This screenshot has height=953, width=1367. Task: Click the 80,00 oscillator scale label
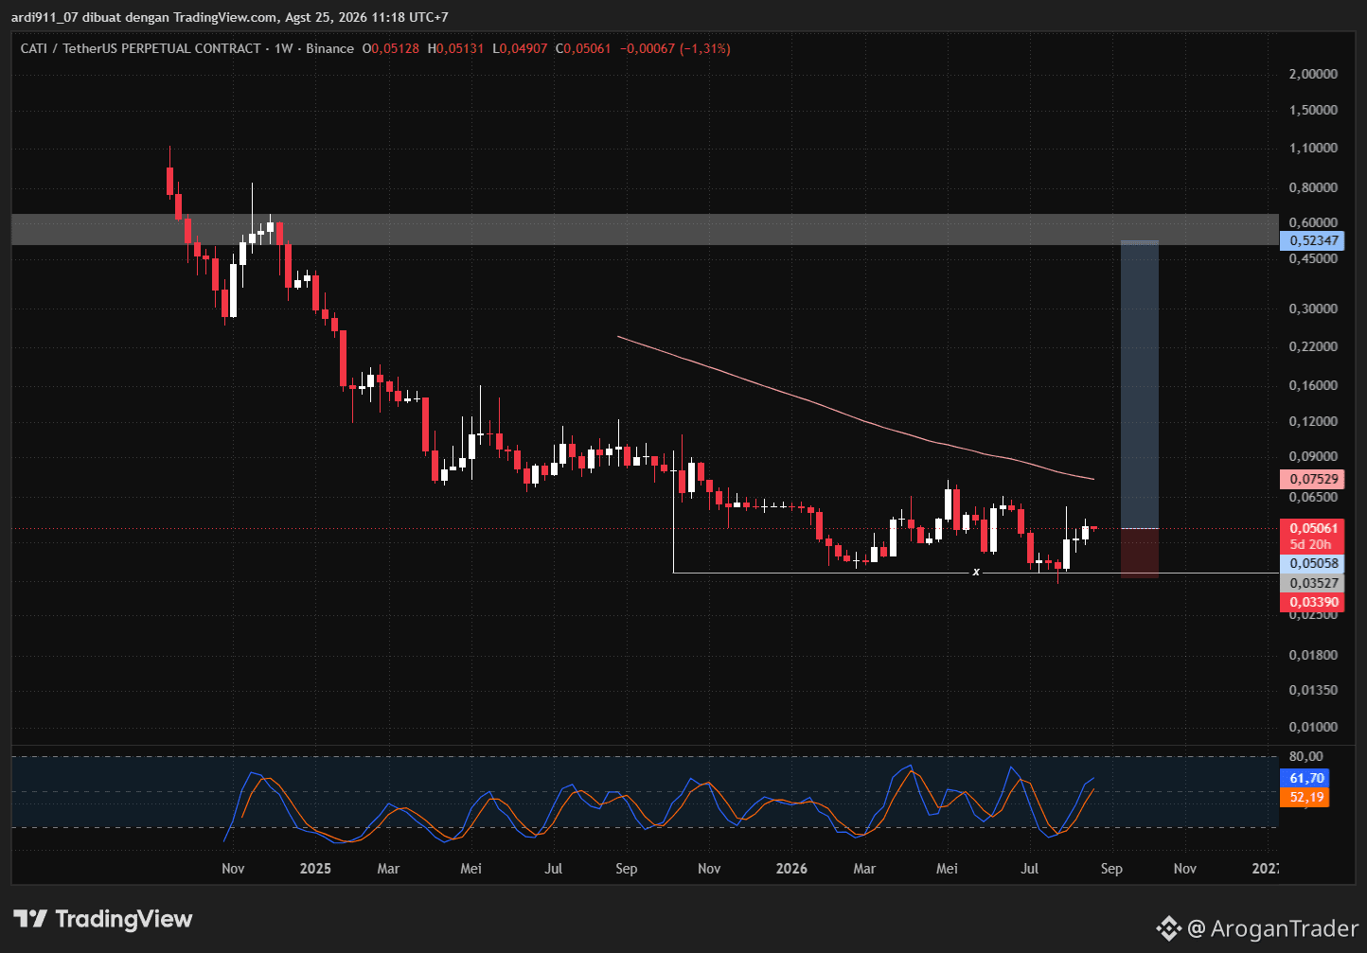1305,756
